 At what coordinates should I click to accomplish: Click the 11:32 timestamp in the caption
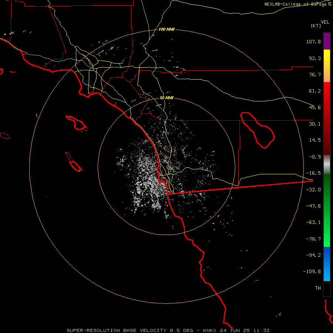[x=262, y=330]
